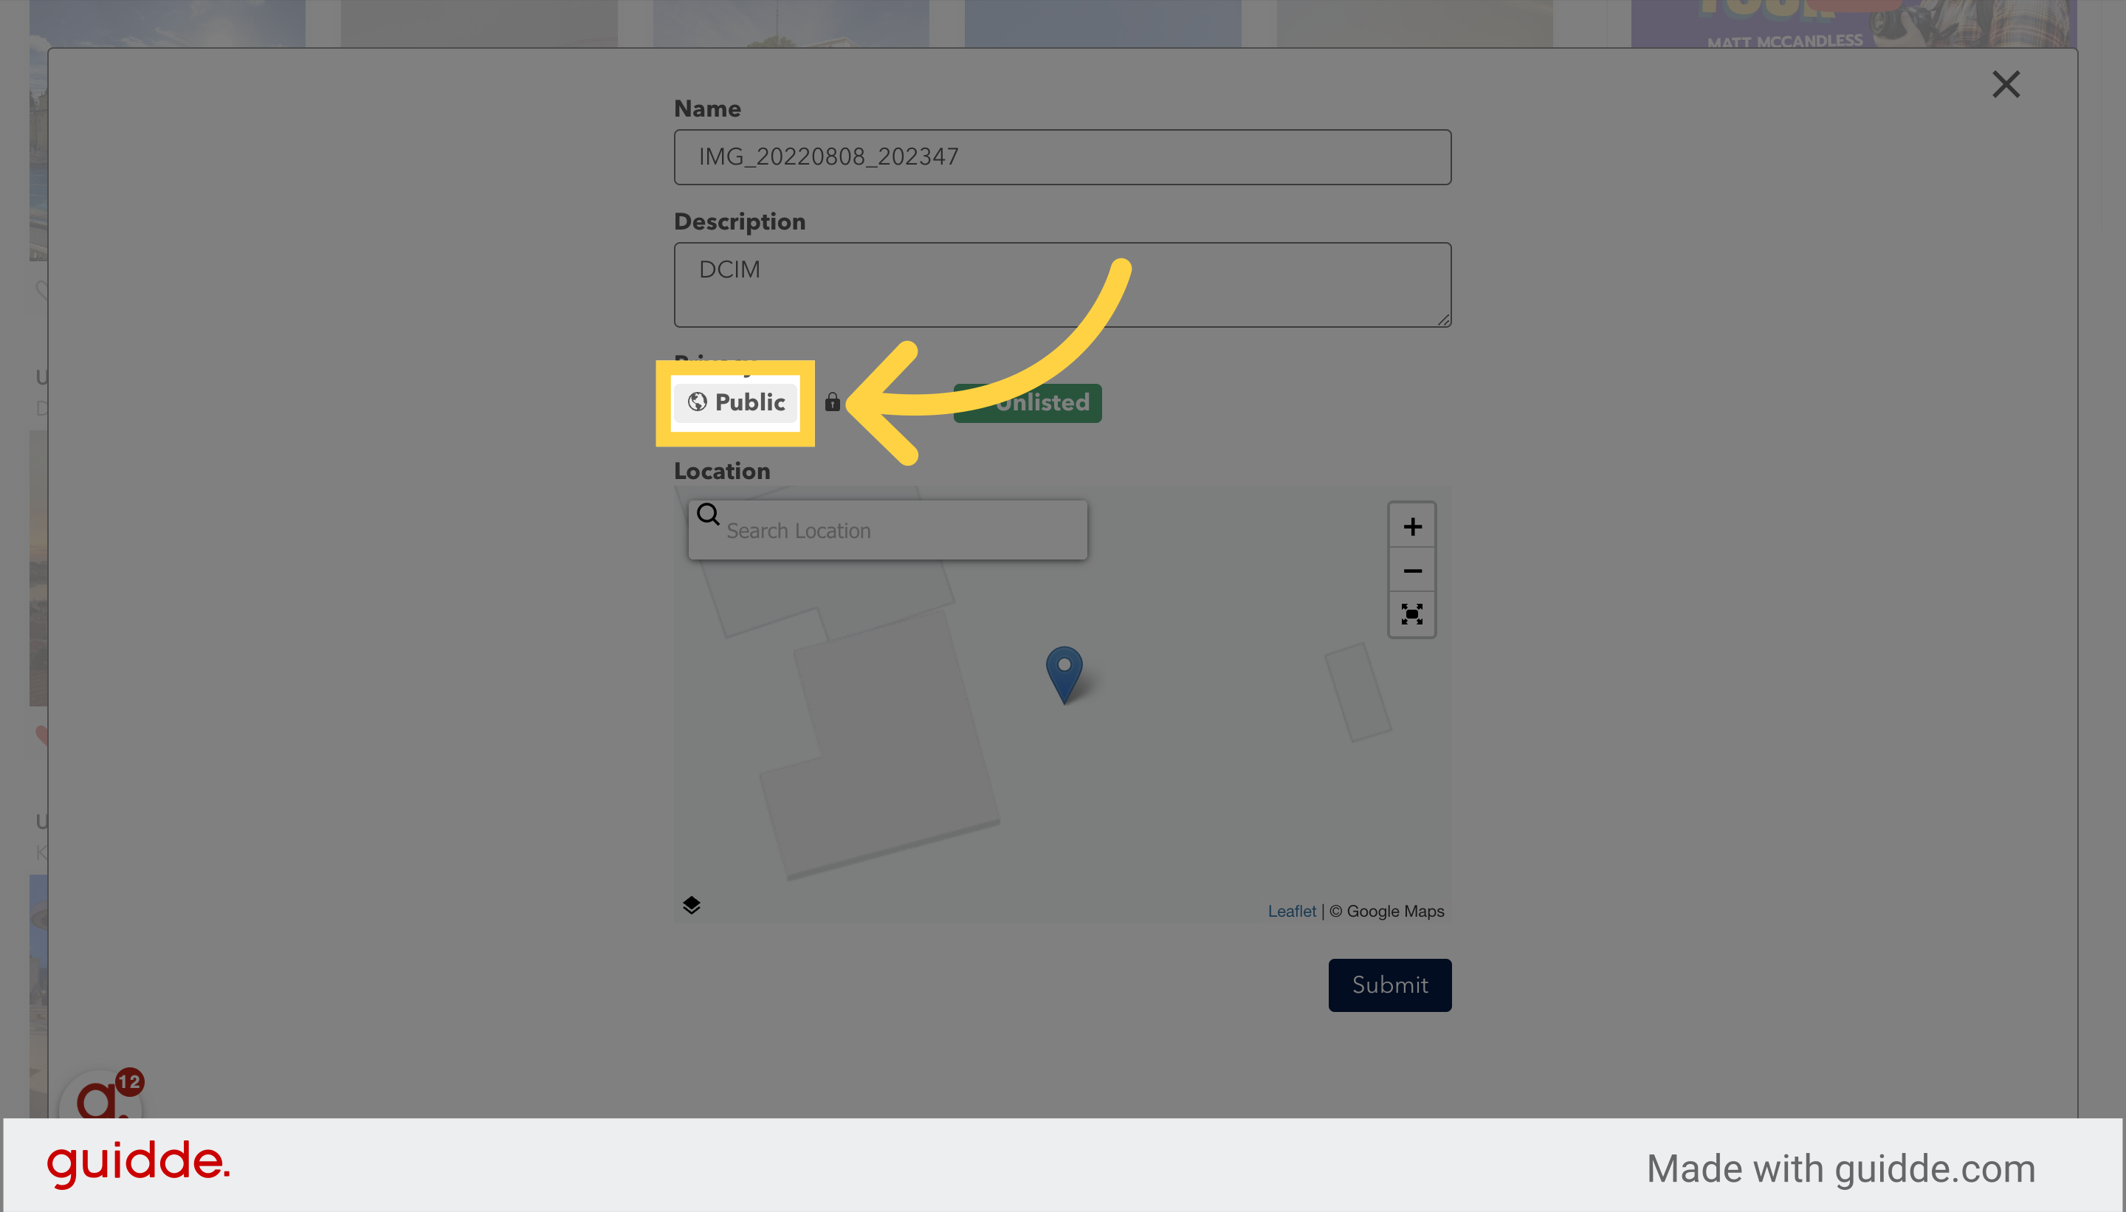The height and width of the screenshot is (1212, 2126).
Task: Click the Search Location input field
Action: click(888, 528)
